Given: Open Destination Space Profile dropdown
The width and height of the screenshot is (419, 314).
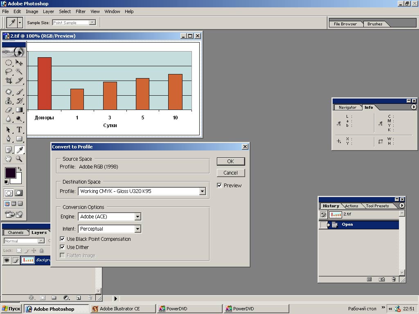Looking at the screenshot, I should click(202, 191).
